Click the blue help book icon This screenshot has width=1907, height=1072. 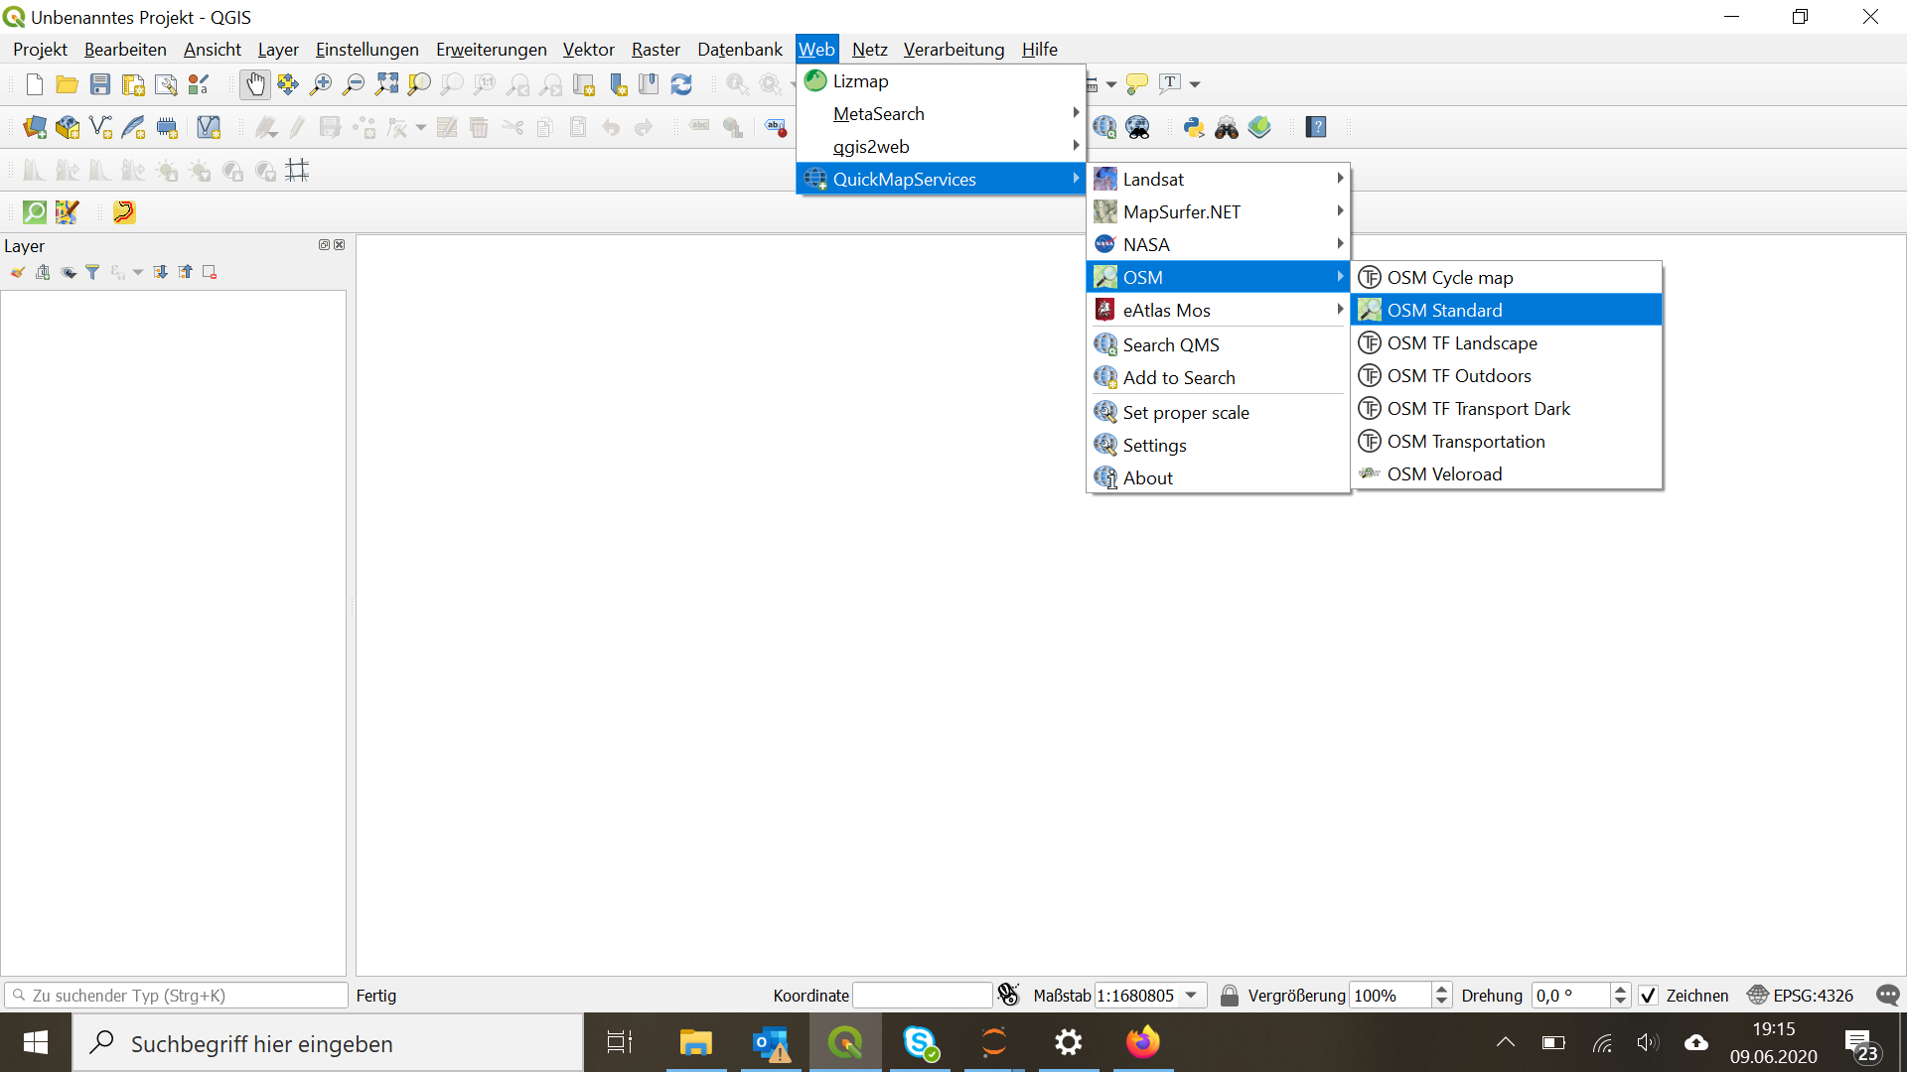tap(1316, 127)
